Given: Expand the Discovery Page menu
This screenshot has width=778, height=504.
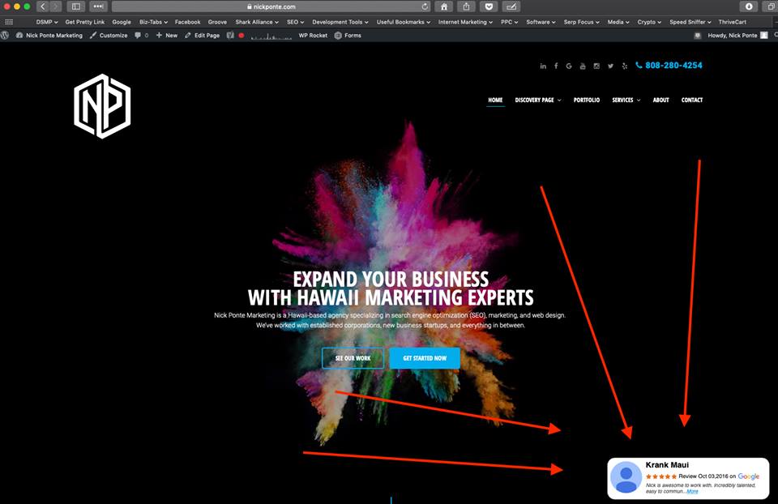Looking at the screenshot, I should tap(537, 100).
